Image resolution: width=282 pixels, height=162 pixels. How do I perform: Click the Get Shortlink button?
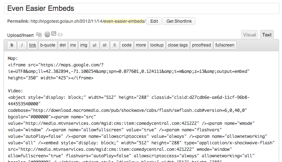179,21
